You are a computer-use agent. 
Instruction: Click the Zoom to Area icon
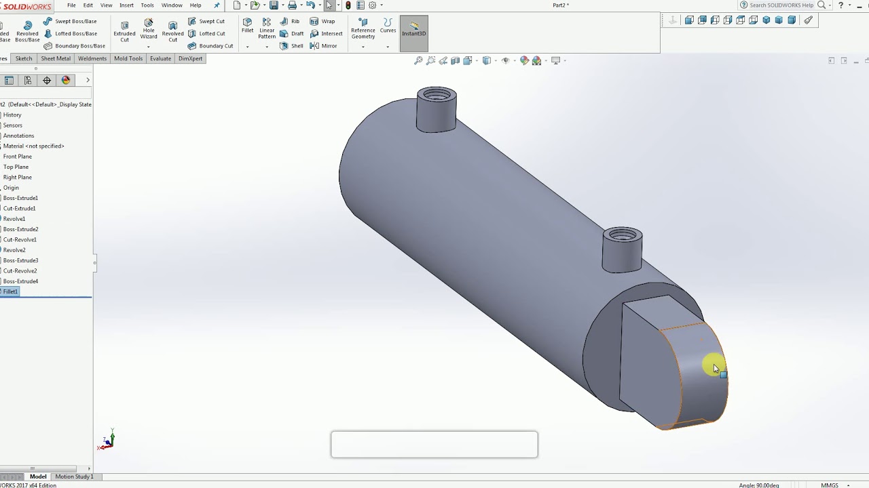coord(430,60)
